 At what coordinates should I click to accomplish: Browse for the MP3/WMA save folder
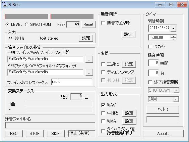[x=89, y=72]
